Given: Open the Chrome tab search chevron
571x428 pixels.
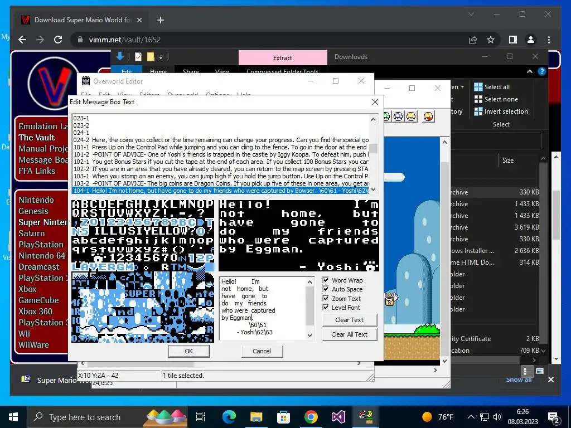Looking at the screenshot, I should point(471,14).
